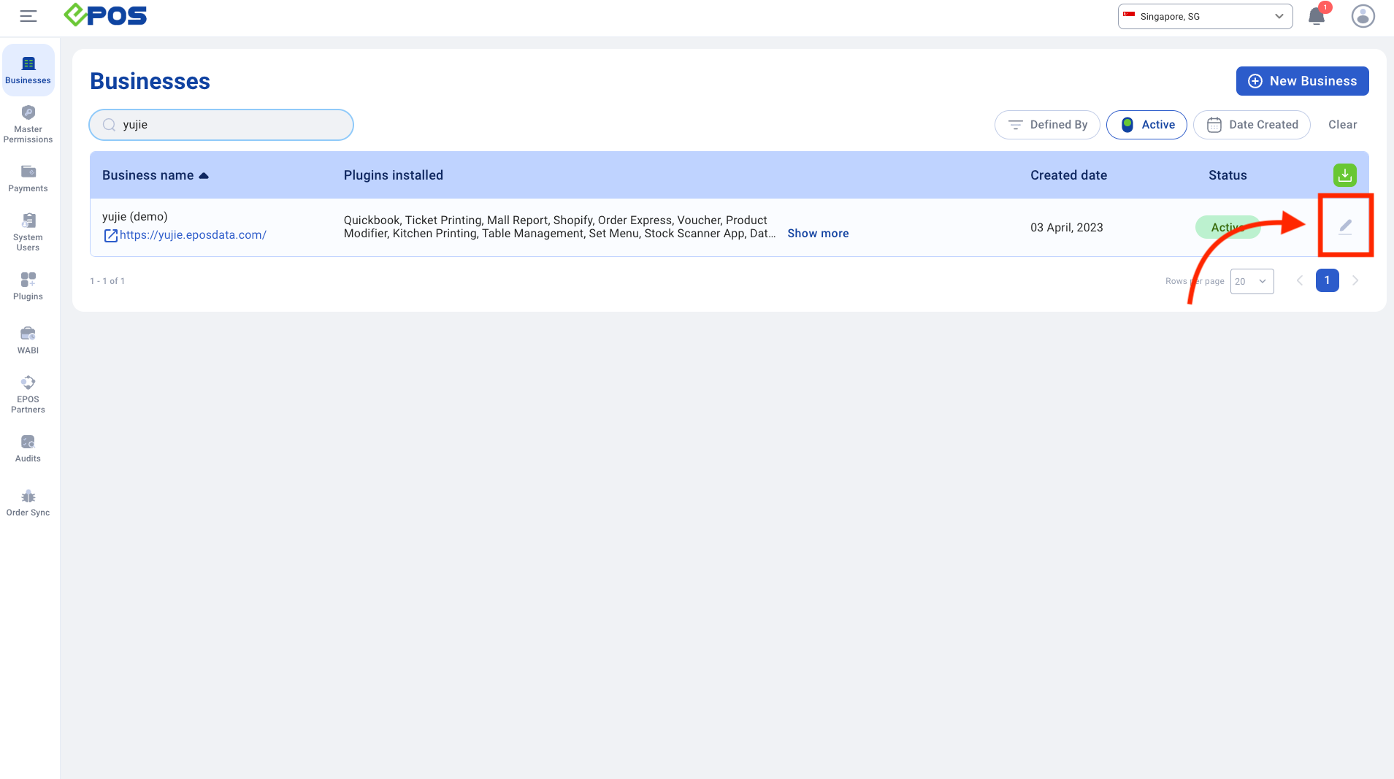Screen dimensions: 1394x779
Task: Edit yujie business with pencil icon
Action: coord(1345,227)
